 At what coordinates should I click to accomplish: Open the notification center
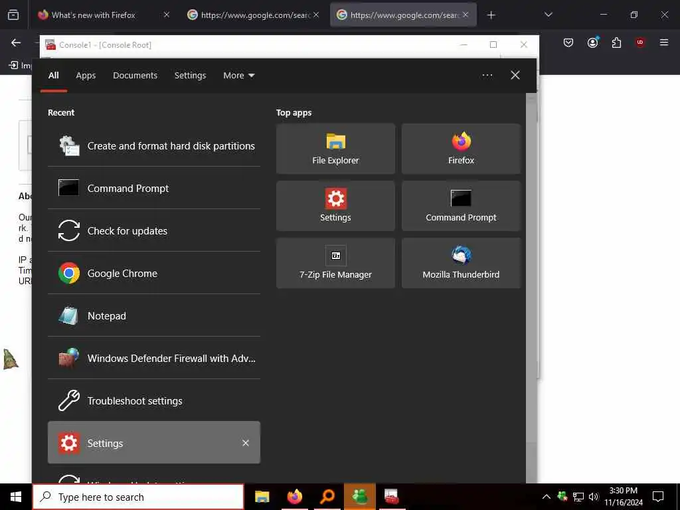pos(658,497)
